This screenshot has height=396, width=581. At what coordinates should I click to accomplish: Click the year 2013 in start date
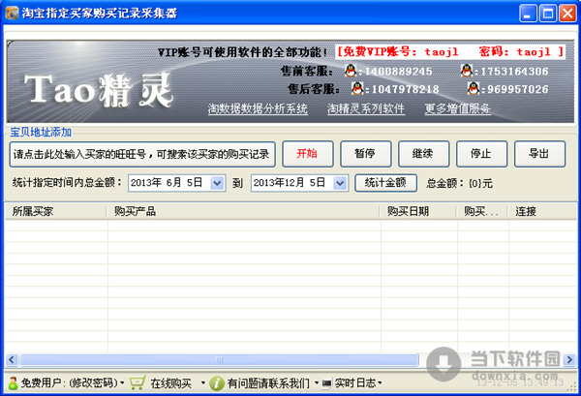click(142, 183)
